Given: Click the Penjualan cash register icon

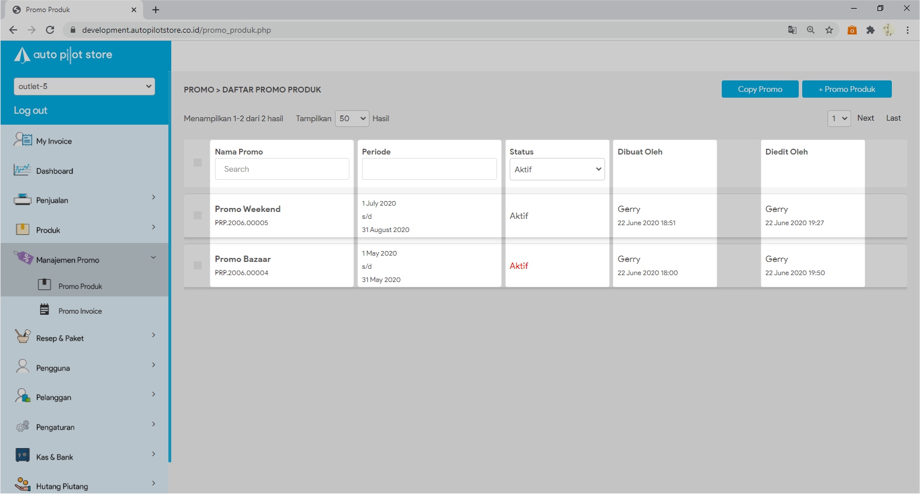Looking at the screenshot, I should [x=22, y=200].
